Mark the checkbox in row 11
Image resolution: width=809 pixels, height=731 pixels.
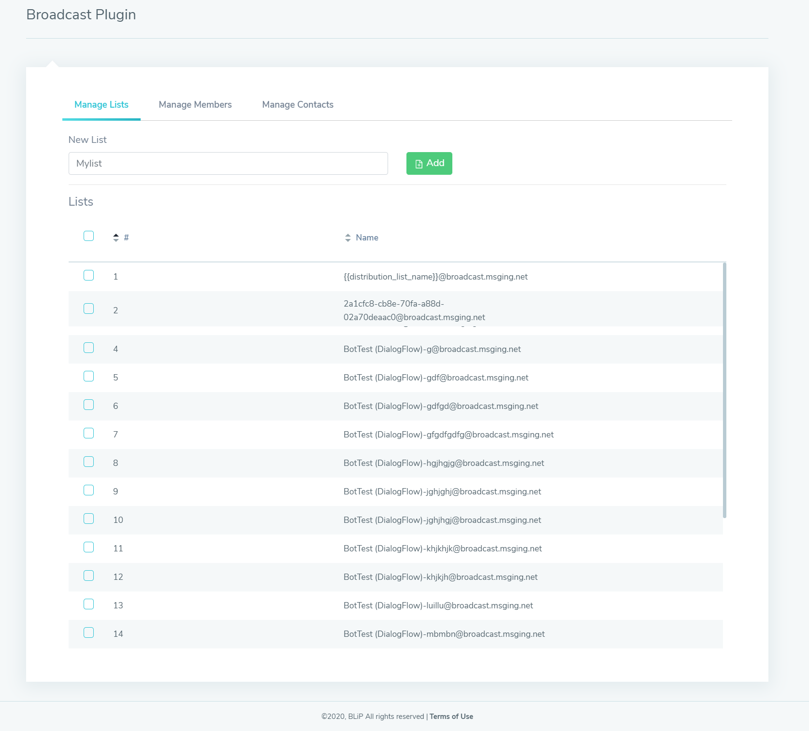(88, 547)
